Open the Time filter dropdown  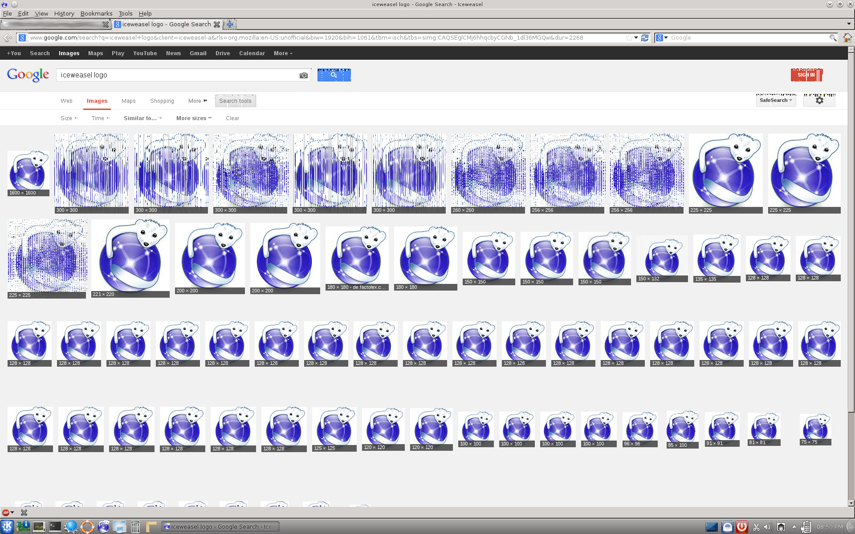pyautogui.click(x=100, y=118)
